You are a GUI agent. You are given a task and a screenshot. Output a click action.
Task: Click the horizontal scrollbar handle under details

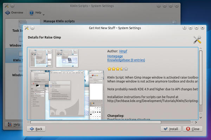tap(96, 122)
